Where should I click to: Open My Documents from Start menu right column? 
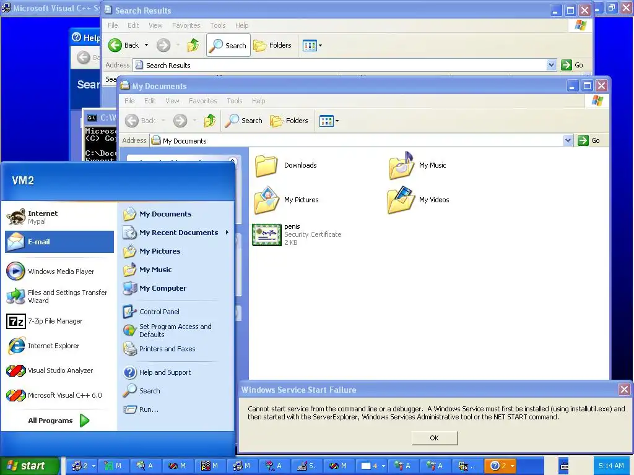coord(176,214)
